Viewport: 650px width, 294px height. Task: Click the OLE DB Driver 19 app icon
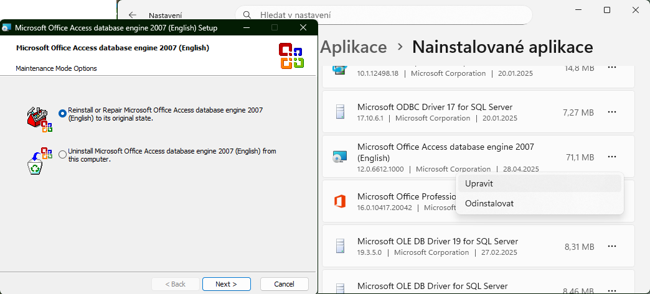(339, 247)
